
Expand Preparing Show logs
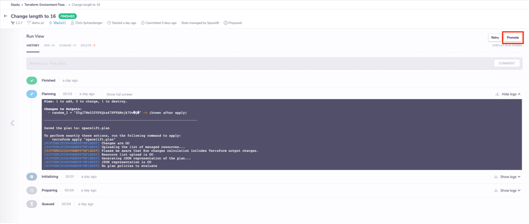(510, 191)
